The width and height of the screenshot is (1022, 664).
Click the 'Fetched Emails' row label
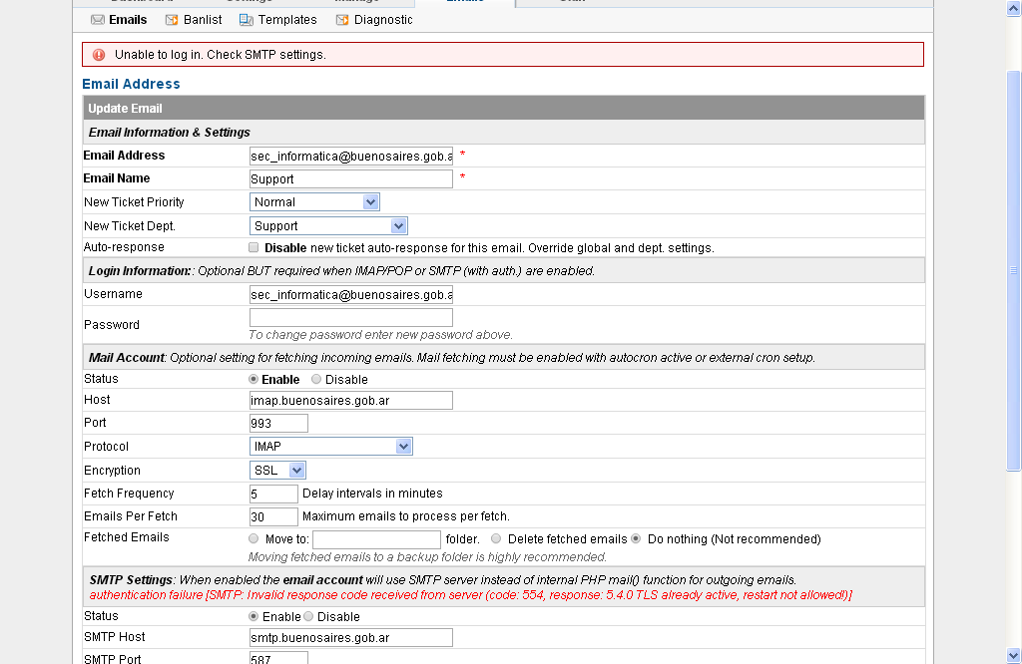coord(127,537)
